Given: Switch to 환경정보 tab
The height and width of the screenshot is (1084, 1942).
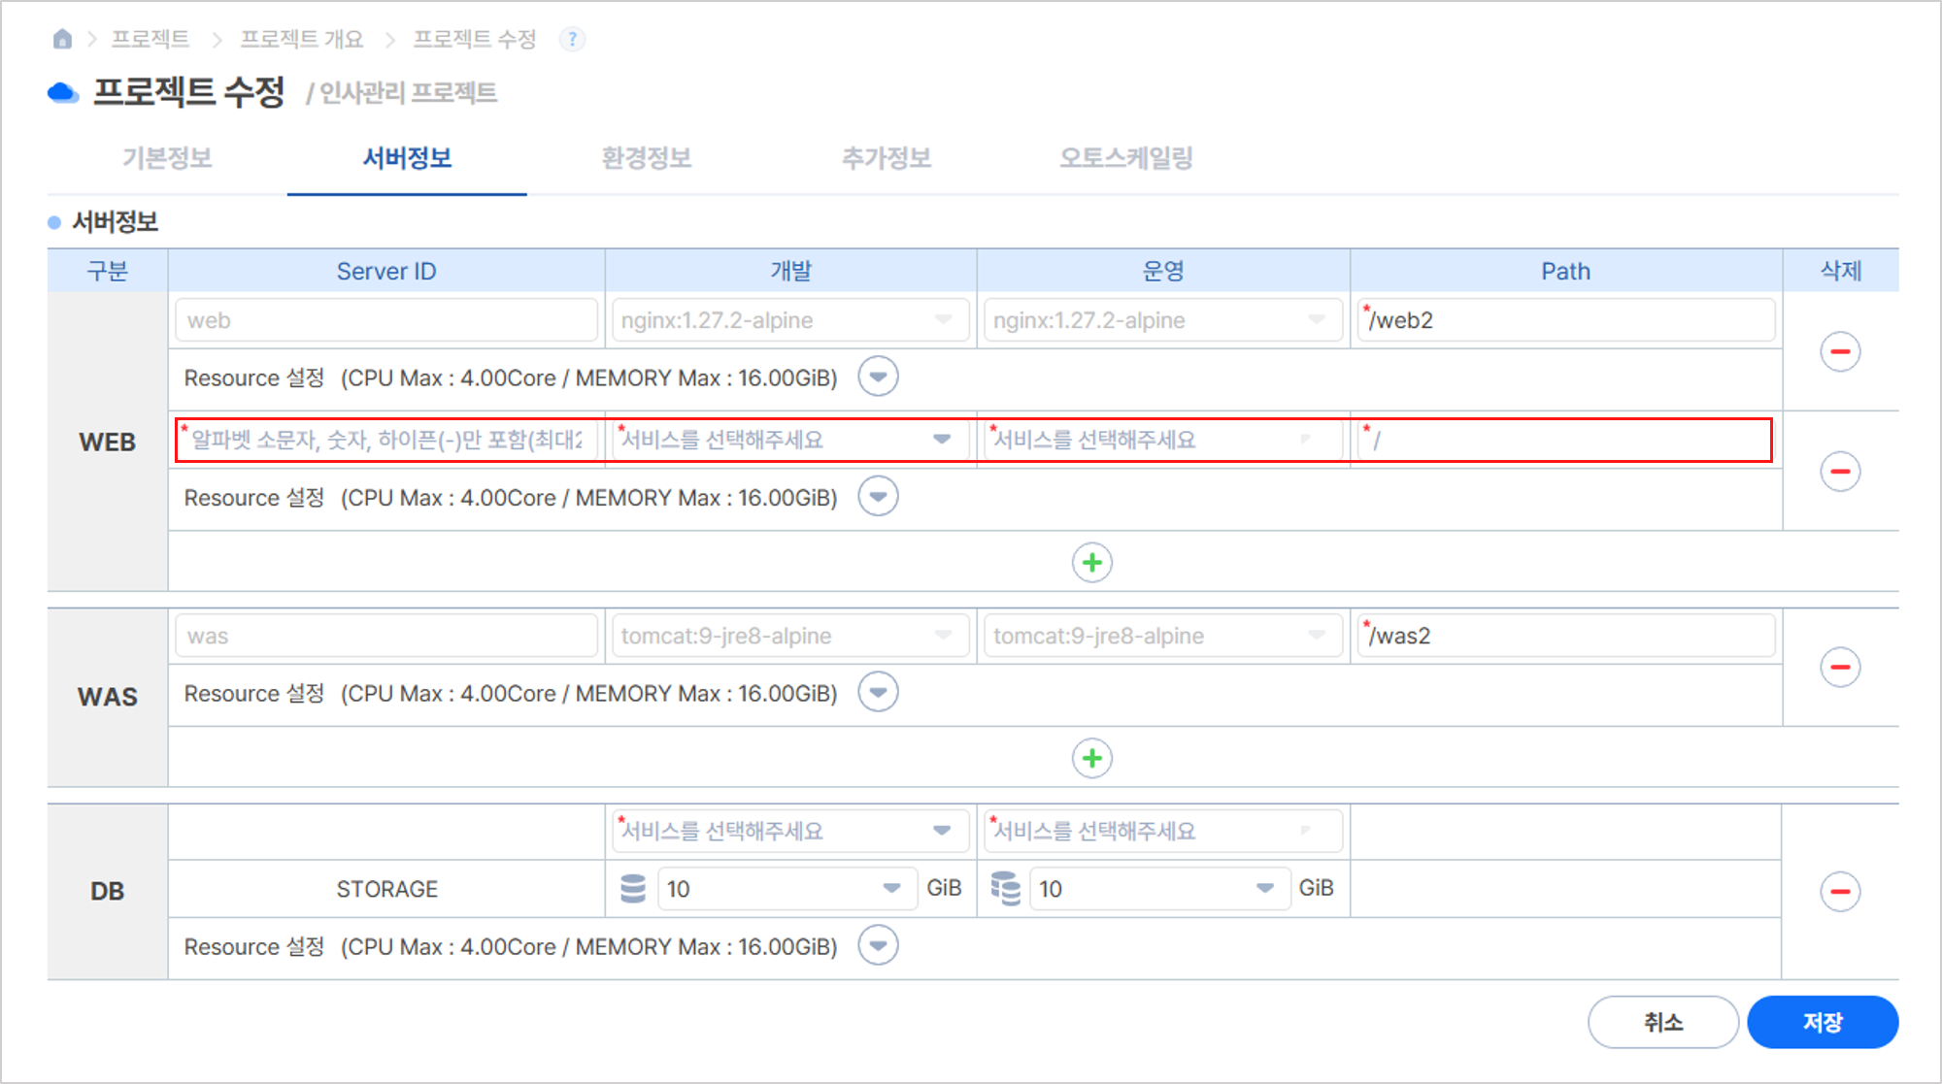Looking at the screenshot, I should [647, 158].
